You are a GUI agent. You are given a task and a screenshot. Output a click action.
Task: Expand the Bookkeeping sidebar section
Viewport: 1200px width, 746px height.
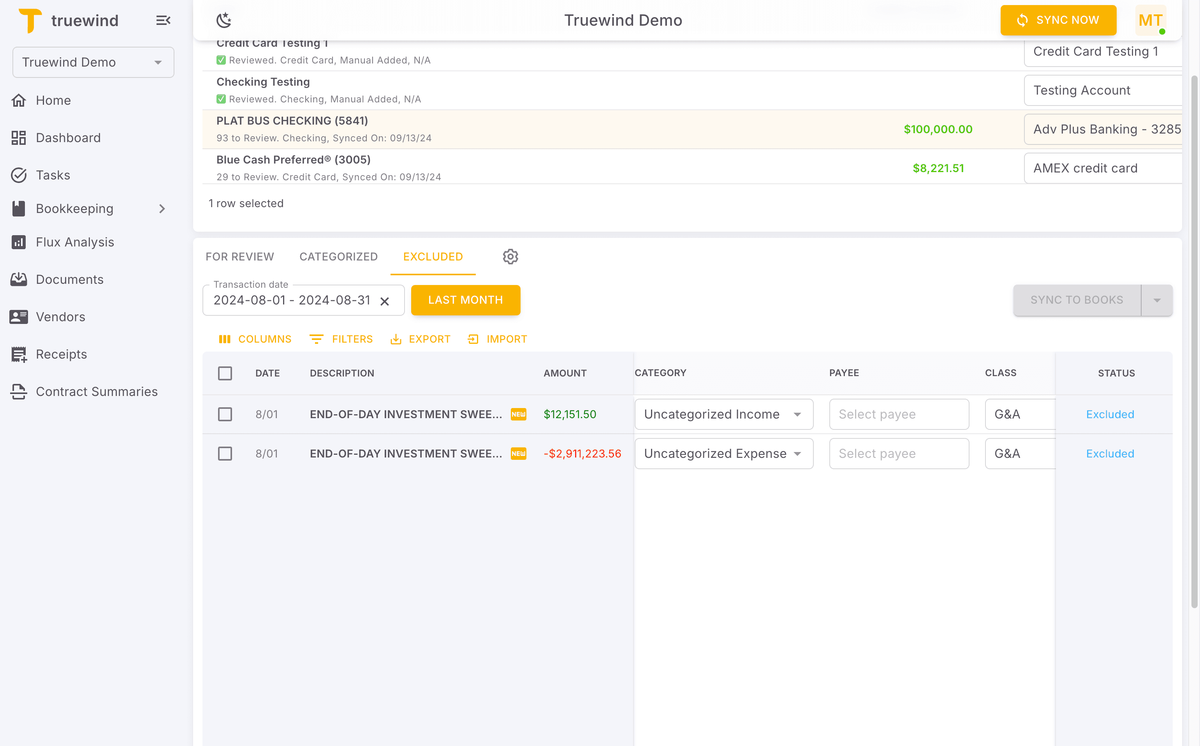click(x=163, y=208)
